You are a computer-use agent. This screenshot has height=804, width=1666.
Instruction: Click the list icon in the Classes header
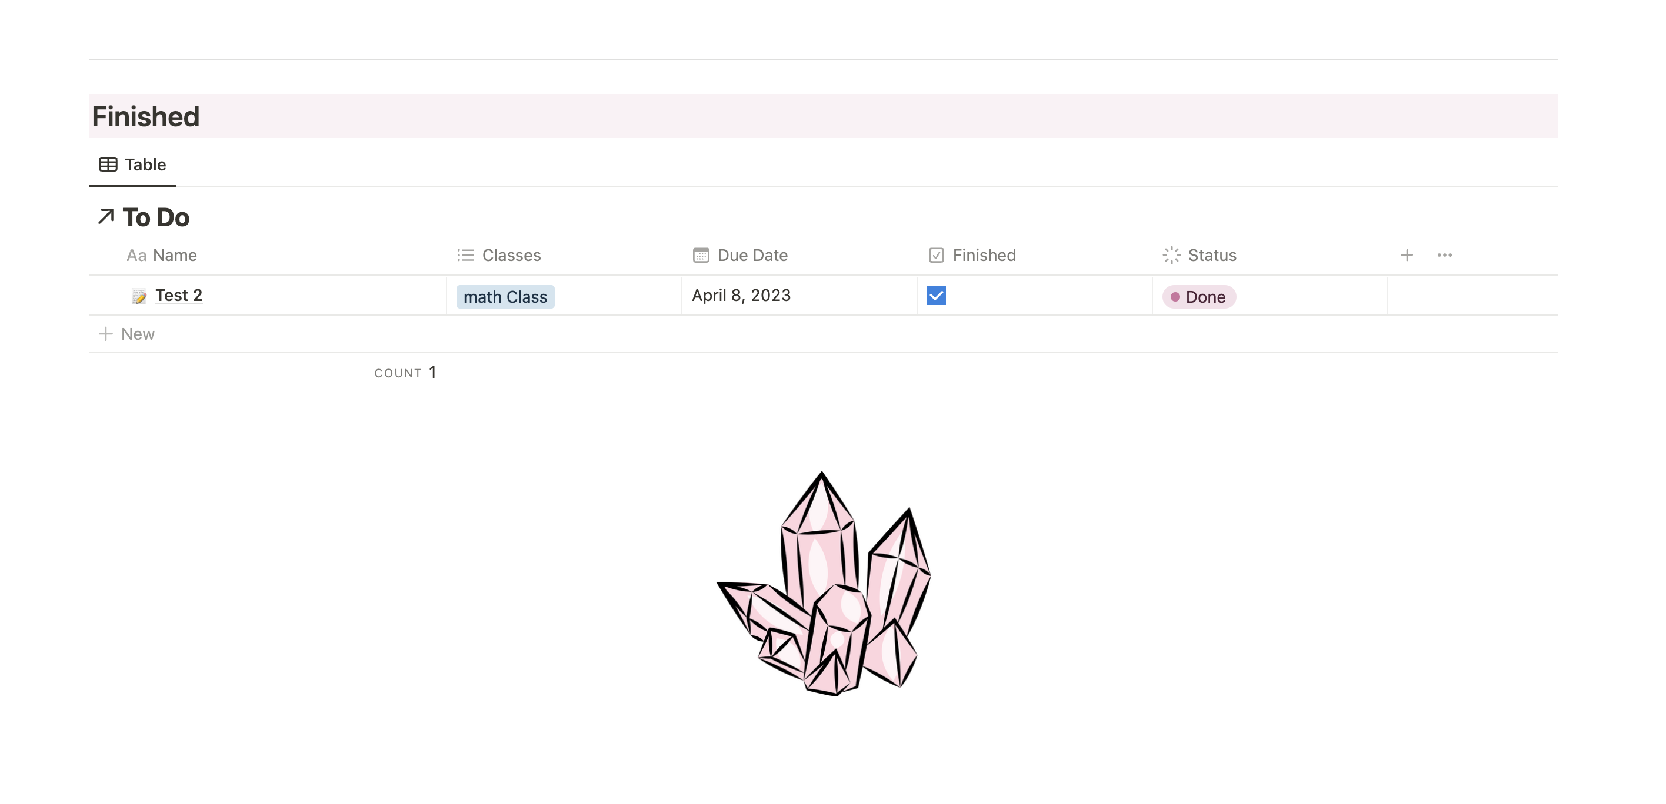click(x=466, y=255)
